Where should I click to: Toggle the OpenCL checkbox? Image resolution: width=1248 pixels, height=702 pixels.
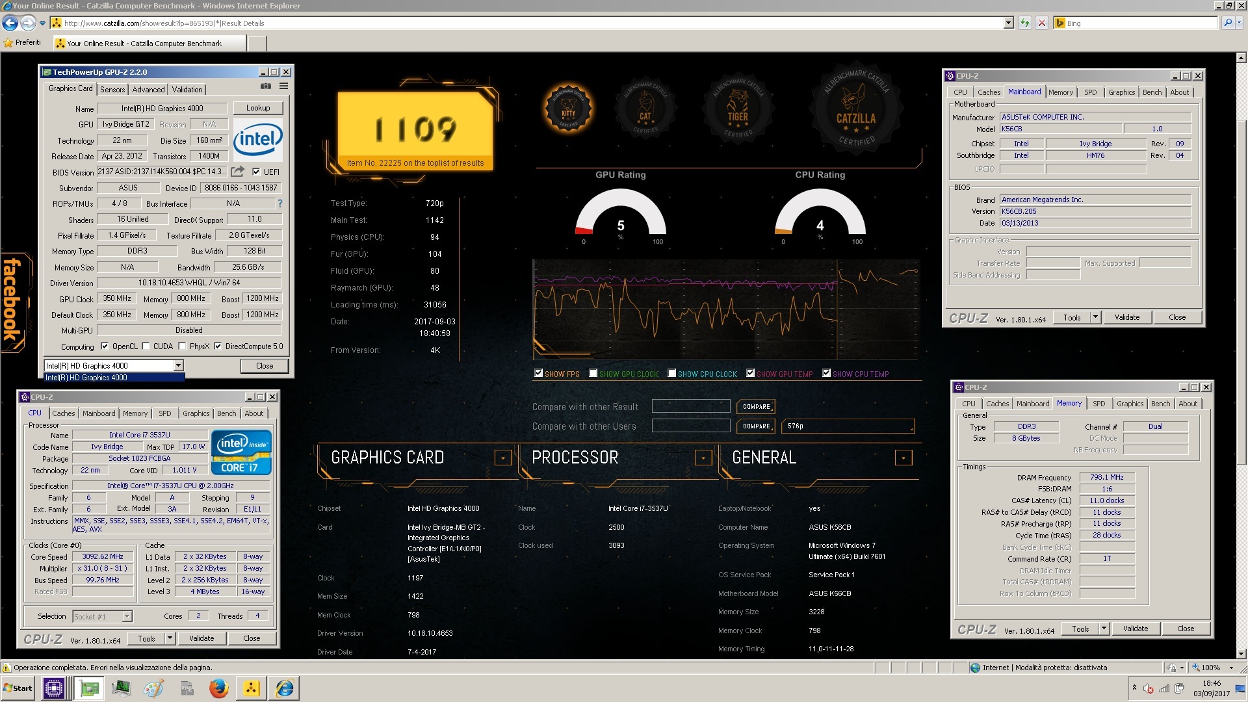point(105,346)
